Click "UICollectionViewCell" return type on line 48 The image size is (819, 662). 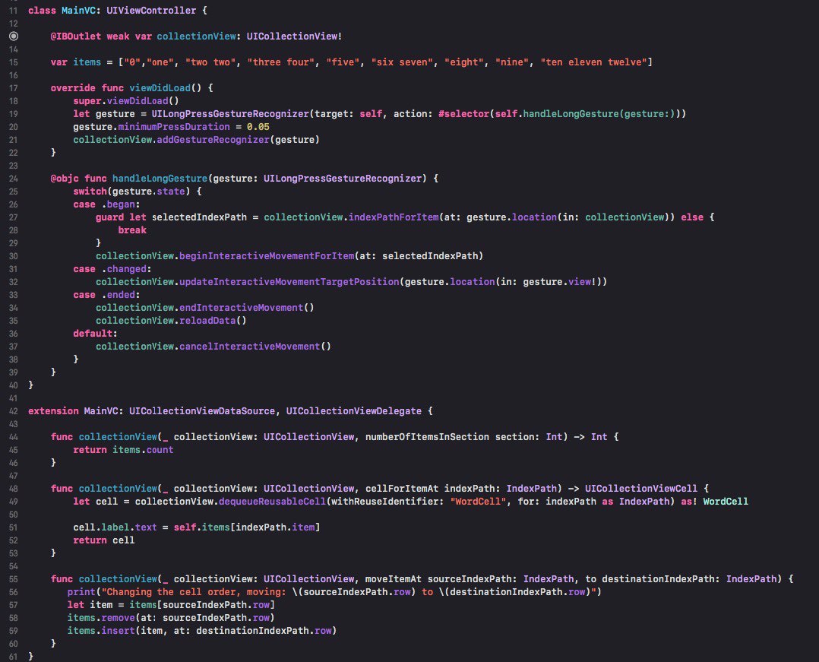point(641,489)
